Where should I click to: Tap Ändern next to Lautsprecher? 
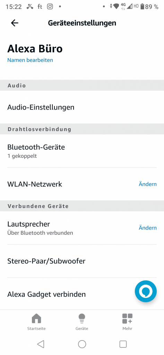(148, 228)
